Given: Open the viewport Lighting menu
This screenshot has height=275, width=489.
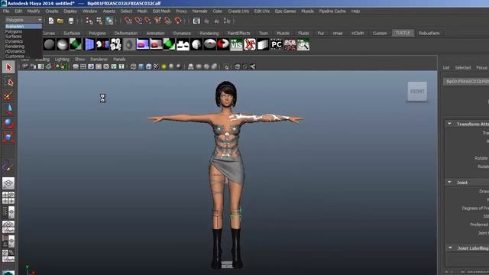Looking at the screenshot, I should click(x=62, y=60).
